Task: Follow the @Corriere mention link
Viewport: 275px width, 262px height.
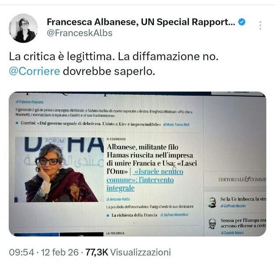Action: pyautogui.click(x=35, y=72)
